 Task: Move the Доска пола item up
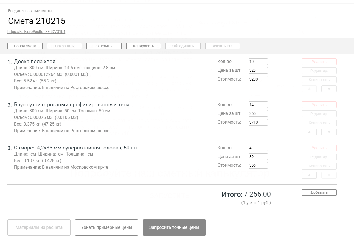tap(309, 89)
